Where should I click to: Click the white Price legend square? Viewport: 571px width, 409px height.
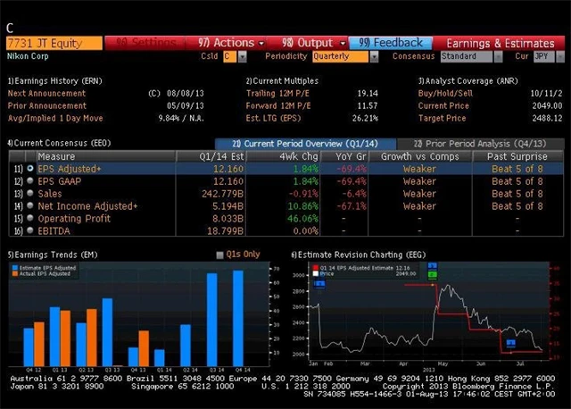coord(316,273)
